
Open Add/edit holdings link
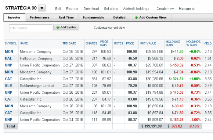[x=136, y=9]
